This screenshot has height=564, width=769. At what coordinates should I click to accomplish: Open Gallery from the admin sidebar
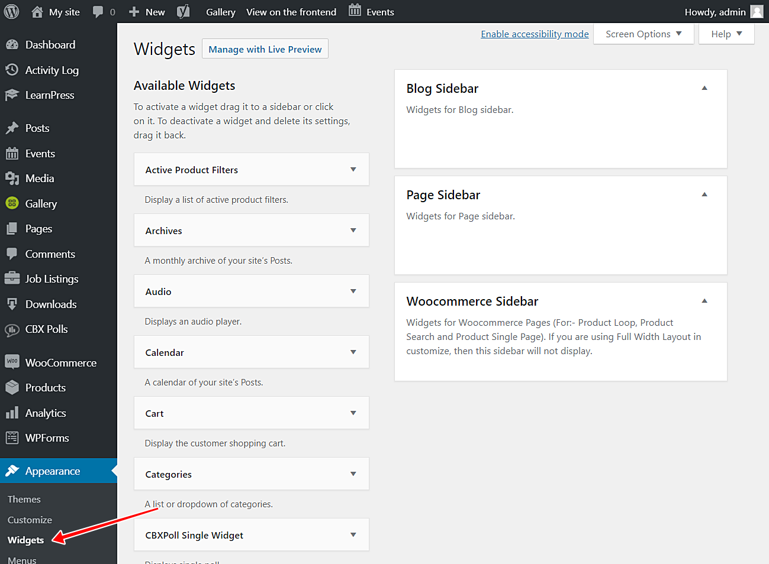tap(41, 203)
